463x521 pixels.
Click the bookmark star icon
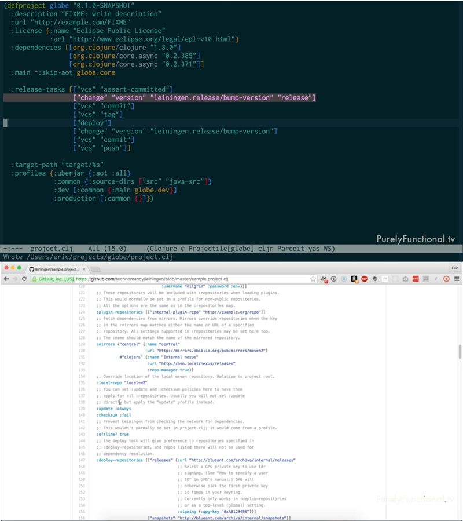click(x=313, y=279)
